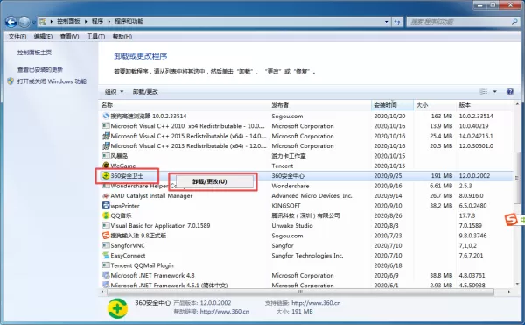Sort by 名称 column header
The height and width of the screenshot is (325, 525).
click(x=184, y=105)
